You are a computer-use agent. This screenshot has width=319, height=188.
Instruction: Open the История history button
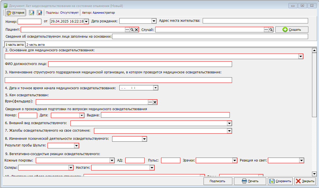coord(15,13)
